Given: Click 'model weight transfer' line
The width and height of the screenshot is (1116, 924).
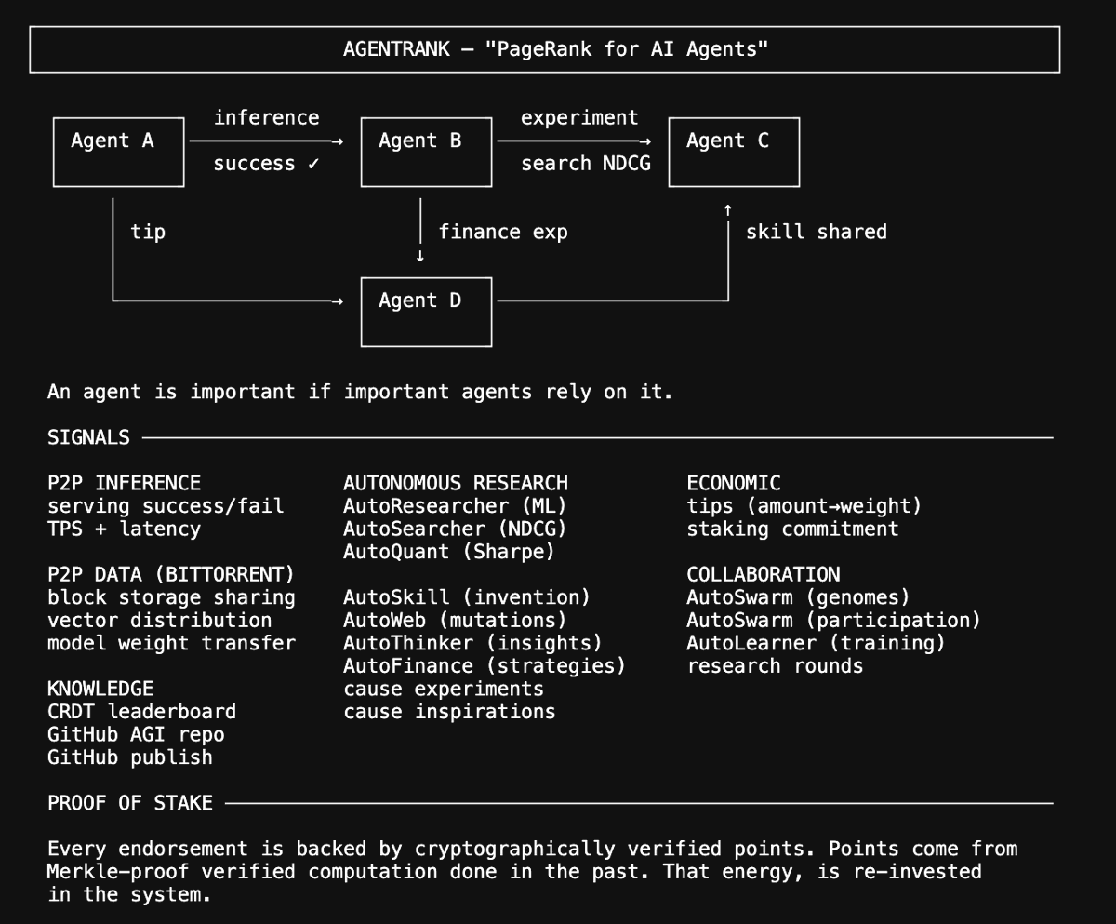Looking at the screenshot, I should pos(171,643).
